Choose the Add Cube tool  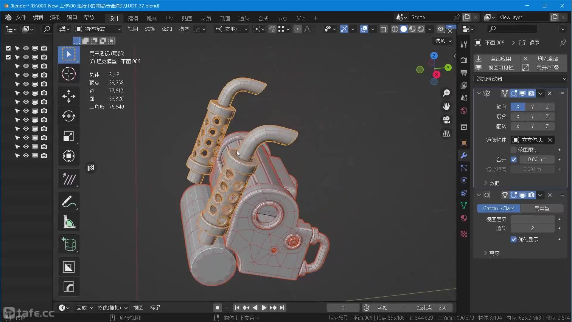pos(69,244)
